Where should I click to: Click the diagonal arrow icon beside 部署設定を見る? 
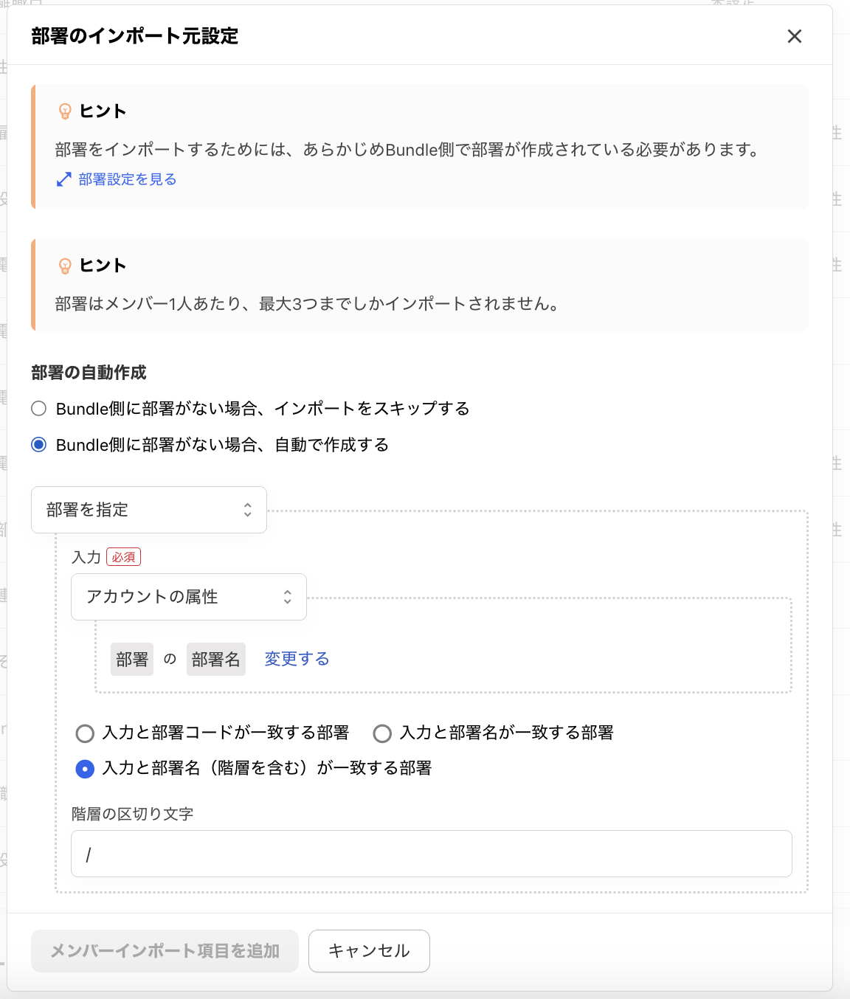pyautogui.click(x=64, y=179)
